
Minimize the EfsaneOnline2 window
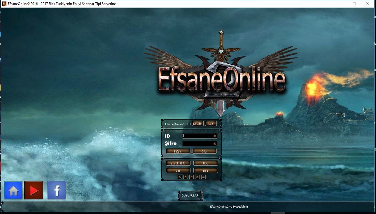click(341, 4)
